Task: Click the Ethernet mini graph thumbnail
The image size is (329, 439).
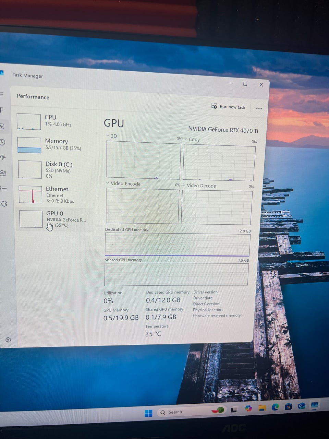Action: [31, 194]
